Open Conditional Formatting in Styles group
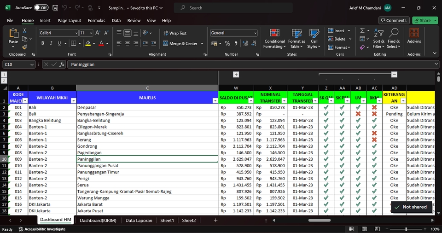The height and width of the screenshot is (233, 442). pyautogui.click(x=274, y=38)
